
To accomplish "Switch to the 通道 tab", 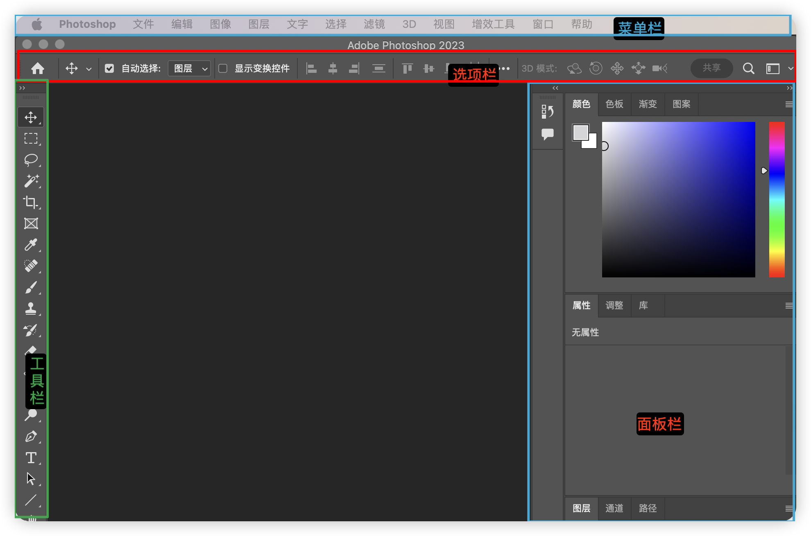I will coord(614,509).
